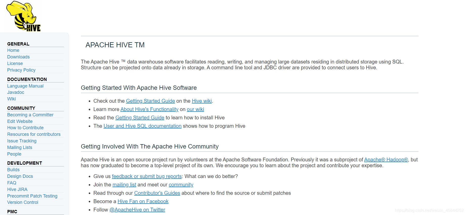
Task: Click the Edit Website link
Action: (x=20, y=121)
